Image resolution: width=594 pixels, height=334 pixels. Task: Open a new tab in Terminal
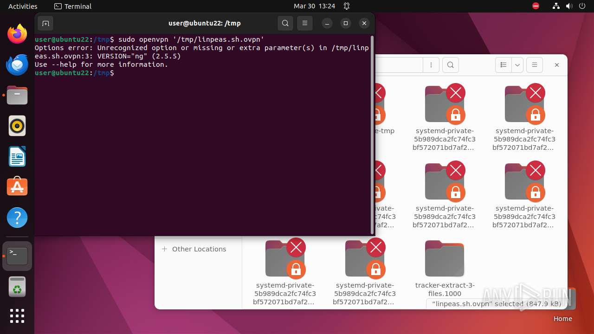(45, 23)
